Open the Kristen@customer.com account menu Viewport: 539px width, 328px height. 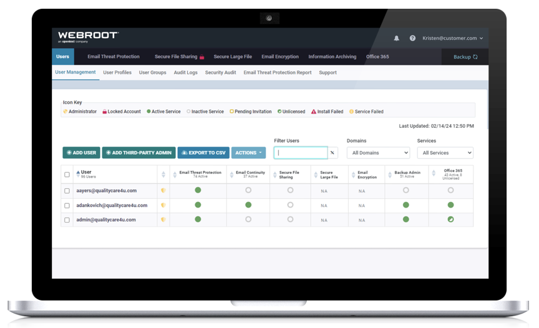pos(453,38)
